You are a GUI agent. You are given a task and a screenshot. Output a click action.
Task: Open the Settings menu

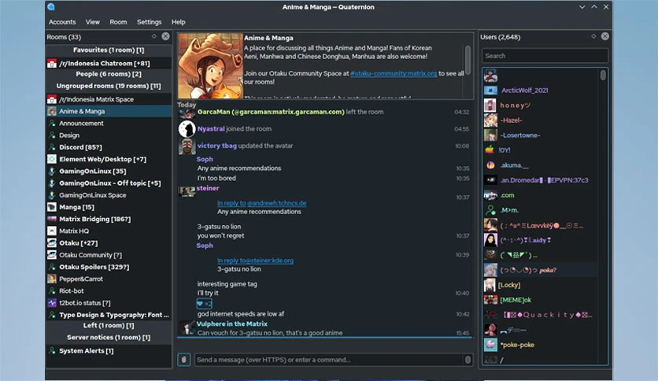tap(149, 22)
